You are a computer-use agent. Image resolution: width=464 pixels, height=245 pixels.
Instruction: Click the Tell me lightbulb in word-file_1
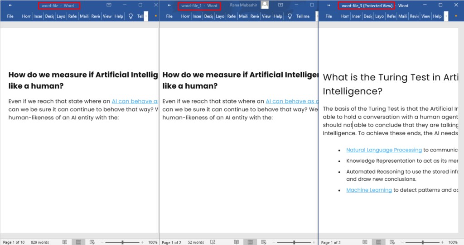coord(289,16)
